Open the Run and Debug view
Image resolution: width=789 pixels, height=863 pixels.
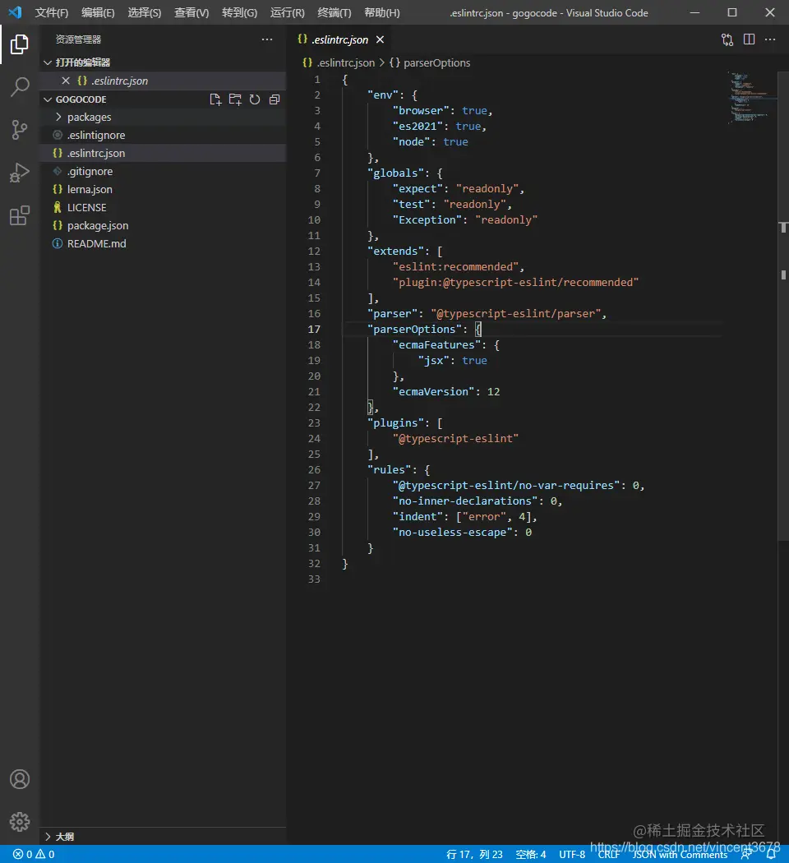coord(19,173)
